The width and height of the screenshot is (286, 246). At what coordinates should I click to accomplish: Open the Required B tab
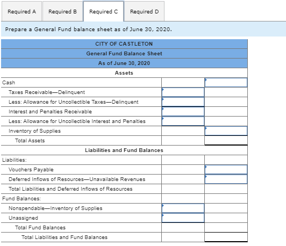coord(62,11)
